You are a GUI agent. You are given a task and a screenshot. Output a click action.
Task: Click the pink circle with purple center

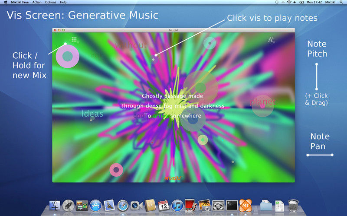click(116, 170)
